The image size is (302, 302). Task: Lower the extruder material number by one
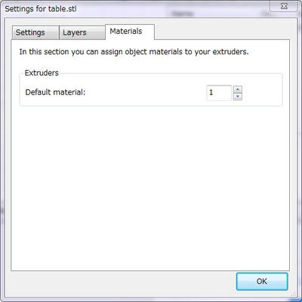(x=238, y=97)
